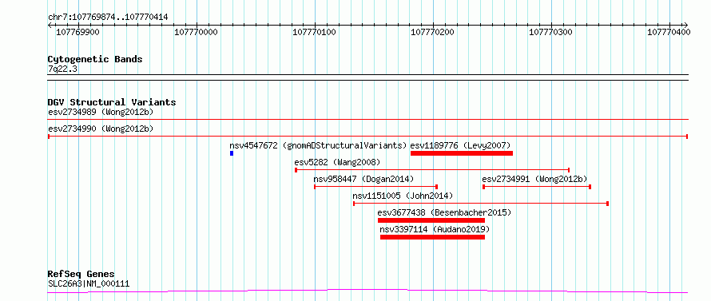Click the nsv3397114 Audano2019 red bar
The image size is (711, 301).
(432, 237)
